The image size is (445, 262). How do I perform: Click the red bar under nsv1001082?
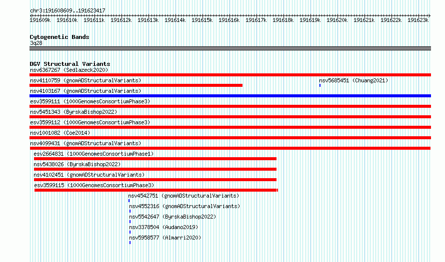230,138
